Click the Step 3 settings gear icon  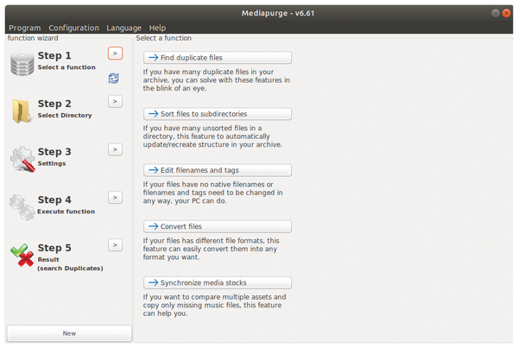click(x=22, y=159)
